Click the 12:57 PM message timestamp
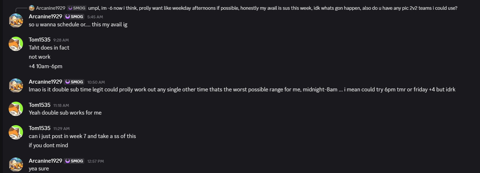Viewport: 480px width, 173px height. coord(96,161)
